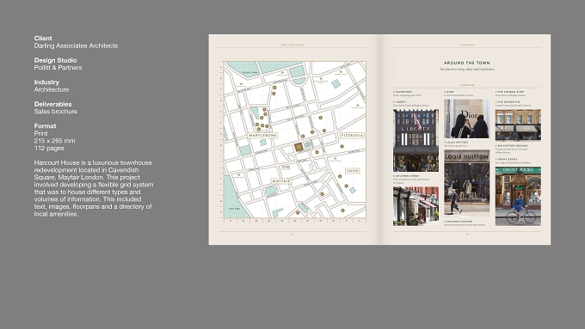Open the Ginger Pig shopfront photo
This screenshot has height=329, width=585.
pos(518,125)
